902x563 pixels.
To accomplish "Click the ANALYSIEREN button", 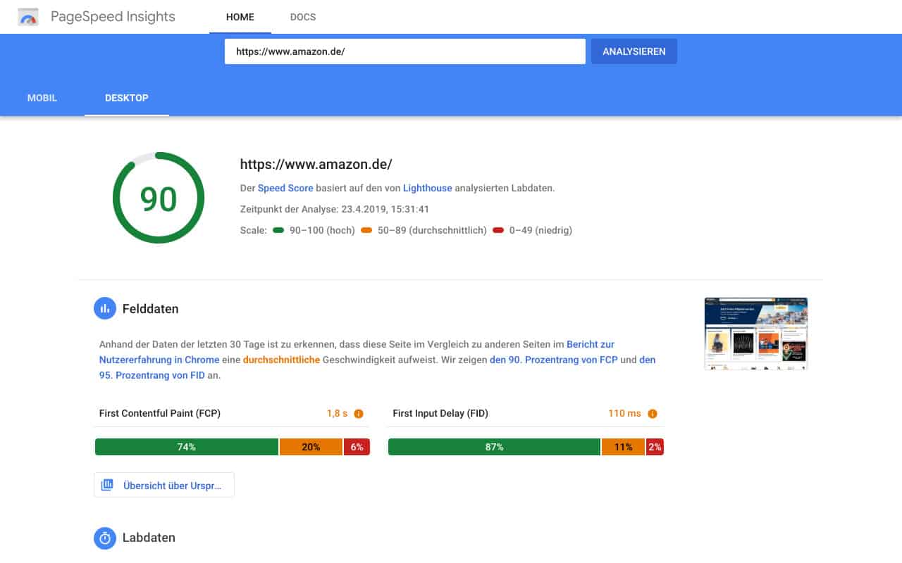I will pos(634,51).
